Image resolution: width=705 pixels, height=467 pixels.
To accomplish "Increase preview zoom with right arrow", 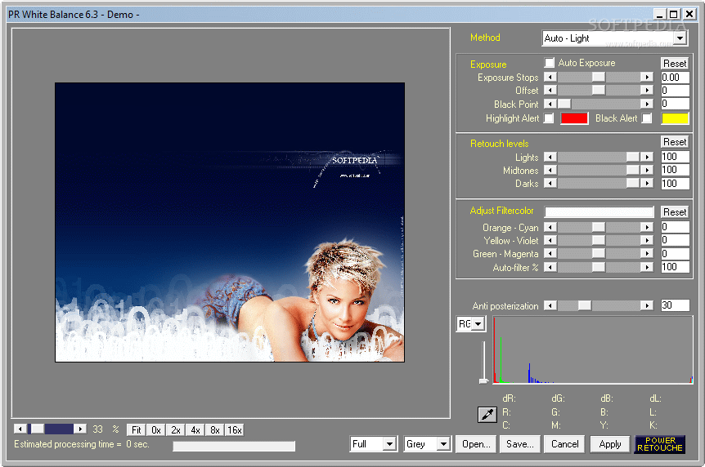I will 80,429.
